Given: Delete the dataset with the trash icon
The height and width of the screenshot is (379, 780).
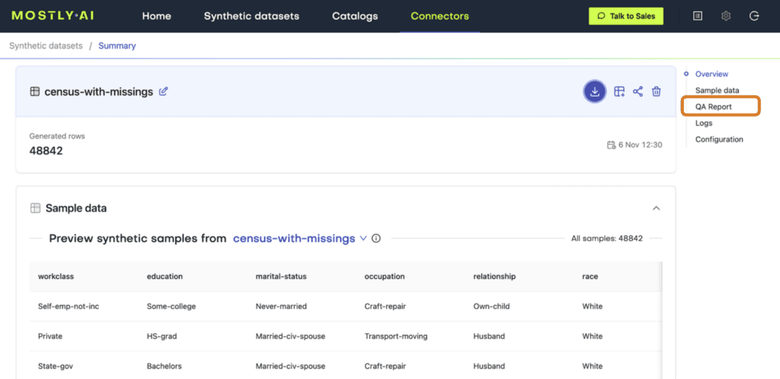Looking at the screenshot, I should pos(656,91).
